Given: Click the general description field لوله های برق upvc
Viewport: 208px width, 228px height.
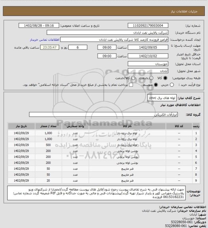Looking at the screenshot, I should [x=162, y=98].
